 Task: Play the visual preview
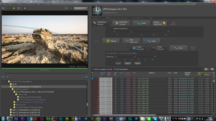point(3,77)
